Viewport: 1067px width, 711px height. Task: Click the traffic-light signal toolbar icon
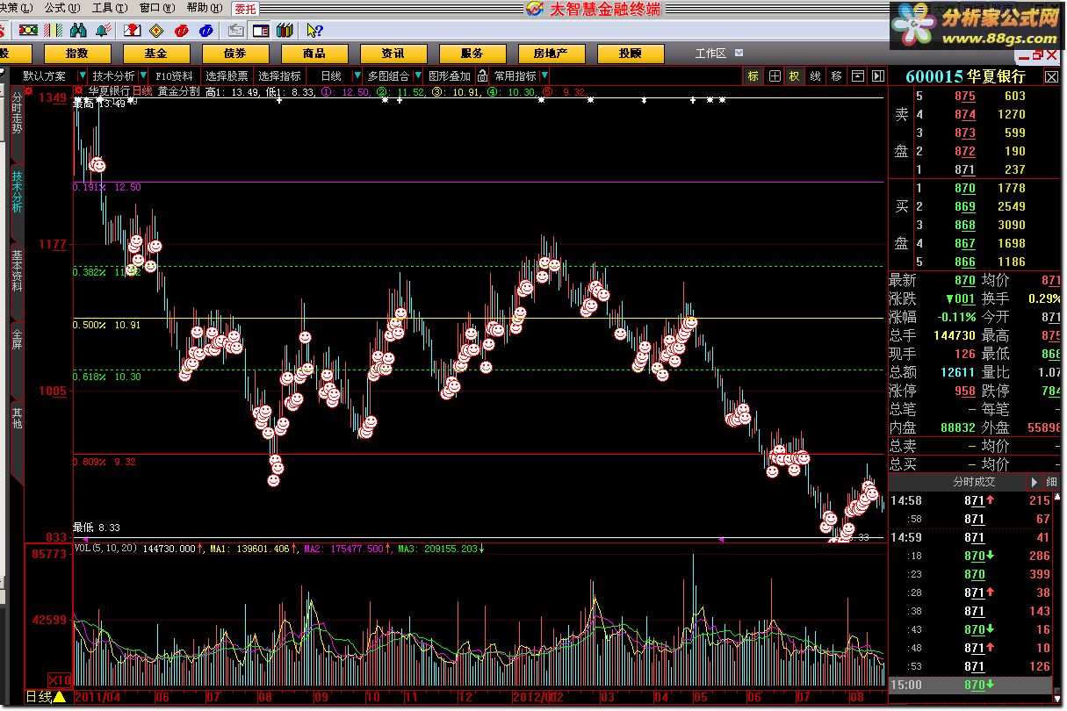(27, 31)
